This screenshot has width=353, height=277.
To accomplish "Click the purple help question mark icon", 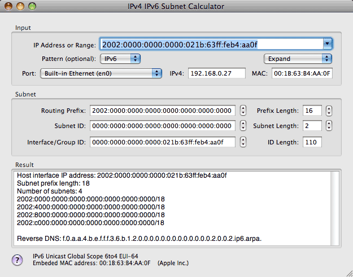I will (18, 260).
